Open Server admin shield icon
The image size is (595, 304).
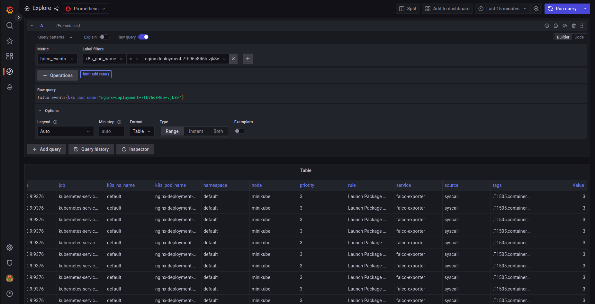pyautogui.click(x=10, y=263)
